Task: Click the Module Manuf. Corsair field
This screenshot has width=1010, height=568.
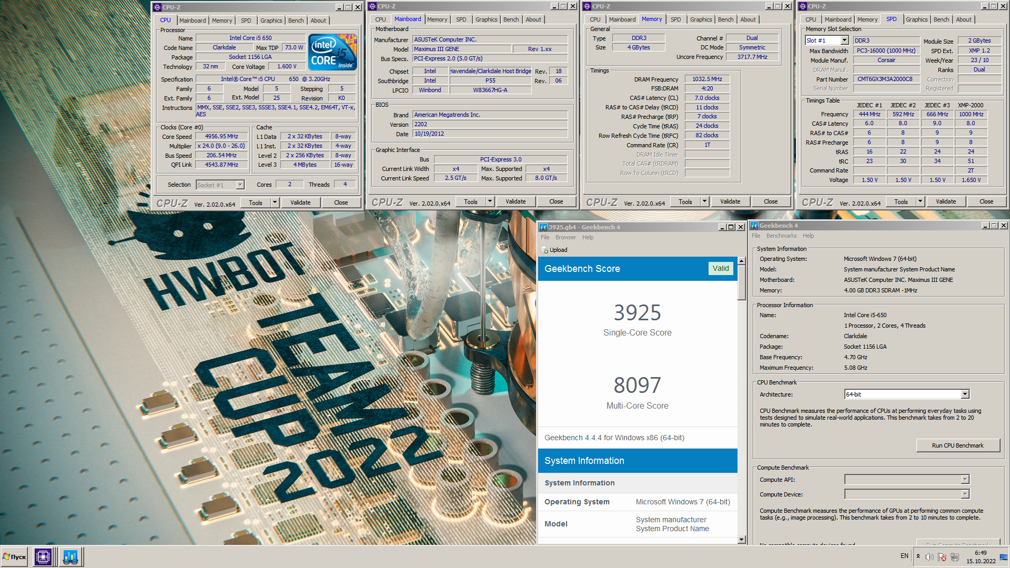Action: pos(886,60)
